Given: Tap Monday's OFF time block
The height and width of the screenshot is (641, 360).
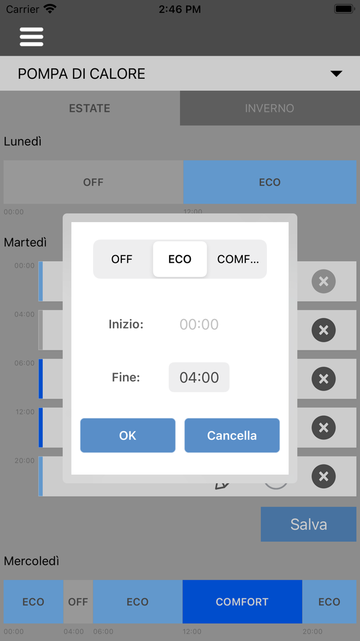Looking at the screenshot, I should pyautogui.click(x=93, y=182).
